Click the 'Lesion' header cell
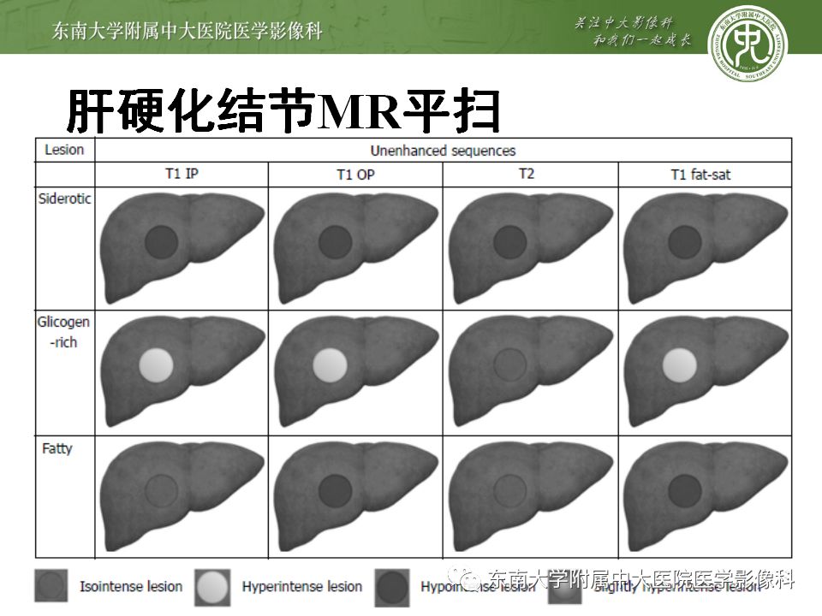This screenshot has width=822, height=616. [x=64, y=150]
